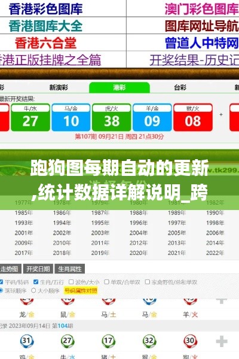This screenshot has height=359, width=239.
Task: Select the year 2019年
Action: pyautogui.click(x=100, y=253)
